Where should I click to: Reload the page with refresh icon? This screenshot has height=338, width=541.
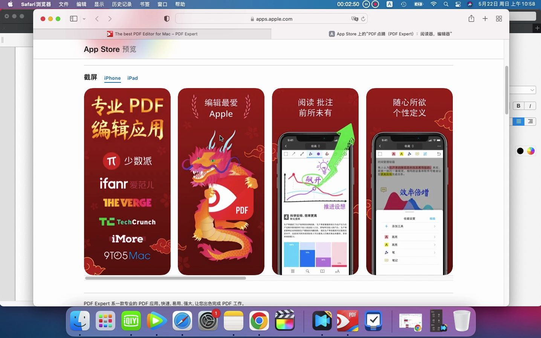pyautogui.click(x=363, y=19)
